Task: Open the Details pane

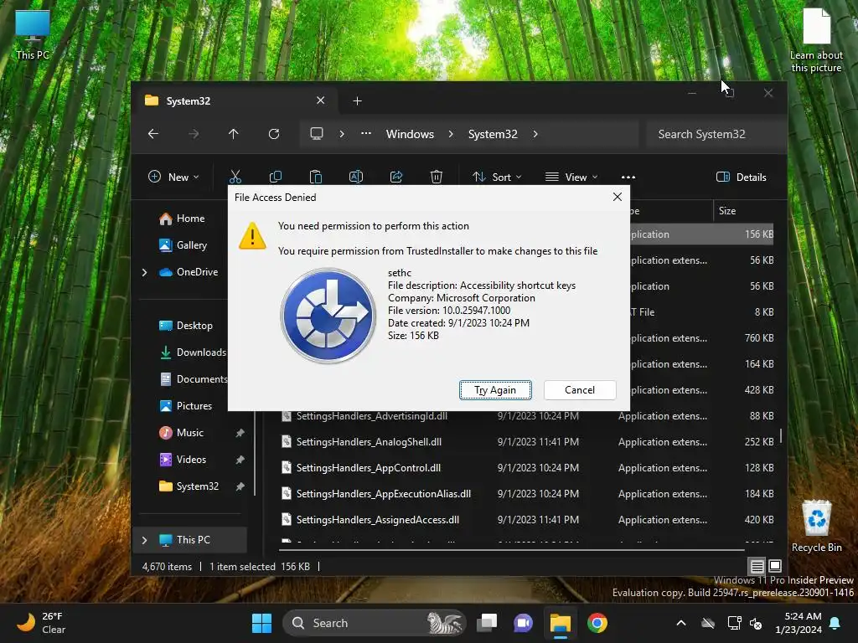Action: (741, 177)
